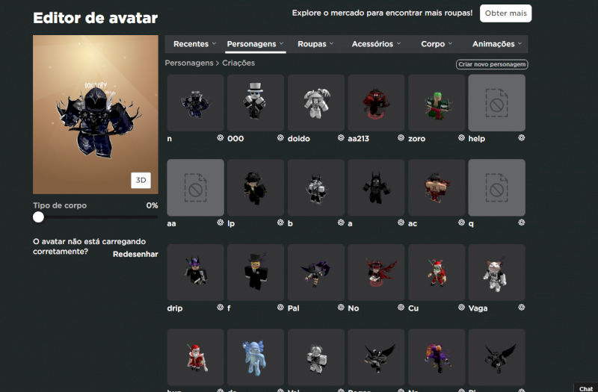The image size is (598, 392).
Task: Click the Obter mais button
Action: point(506,13)
